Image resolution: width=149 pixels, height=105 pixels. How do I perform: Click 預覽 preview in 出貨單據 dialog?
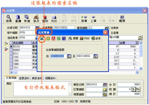73,38
